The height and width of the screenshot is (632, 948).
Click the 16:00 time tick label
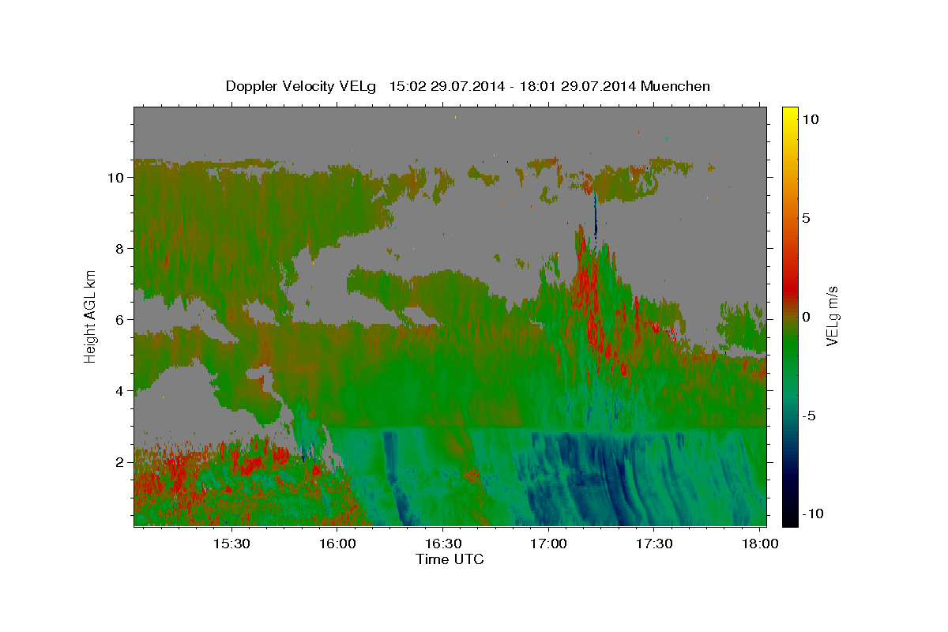[337, 544]
